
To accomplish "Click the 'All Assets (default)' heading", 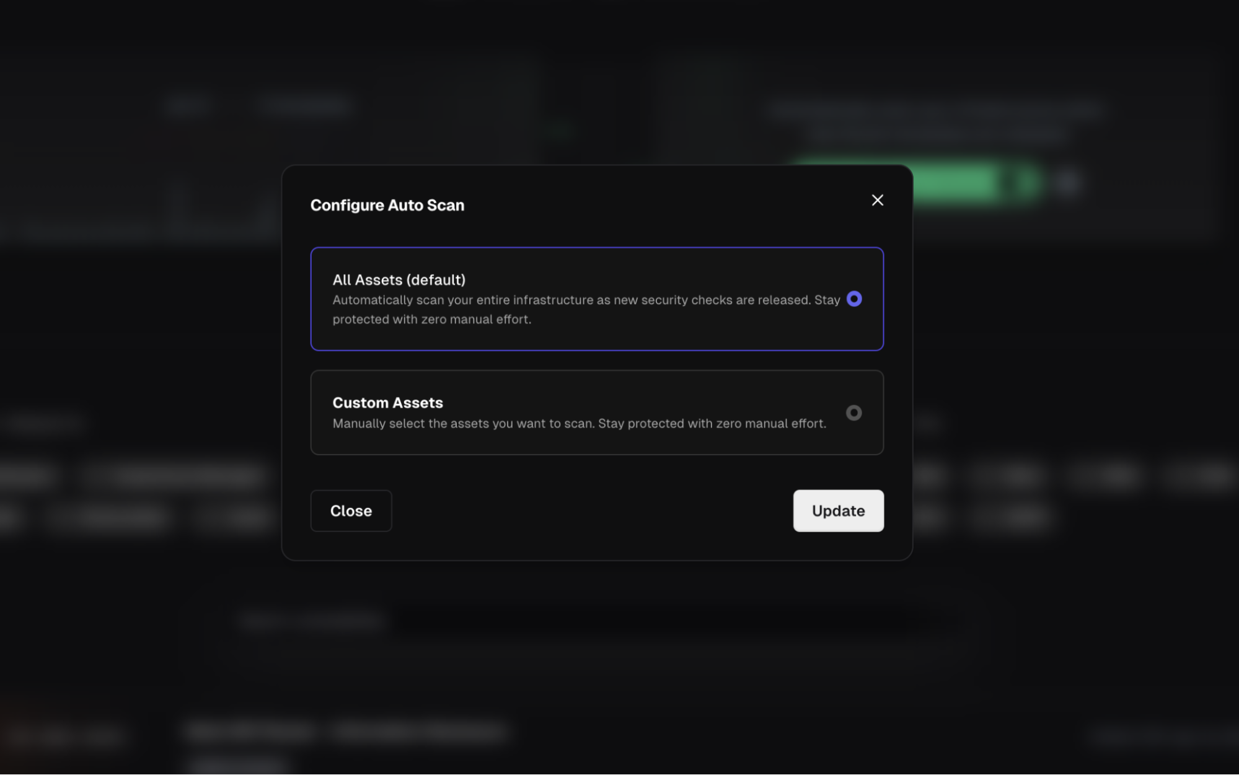I will click(x=399, y=280).
